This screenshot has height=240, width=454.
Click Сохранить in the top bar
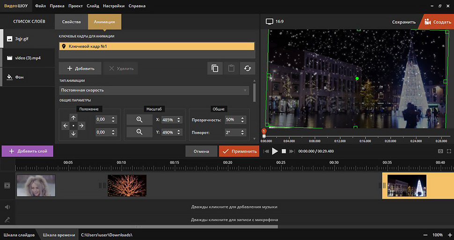403,22
